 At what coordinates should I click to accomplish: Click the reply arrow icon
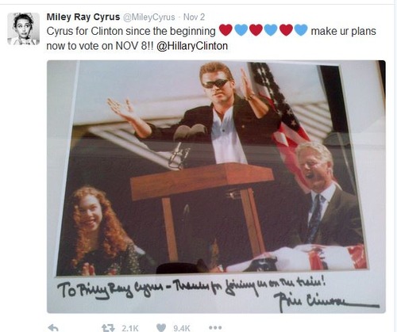point(54,328)
